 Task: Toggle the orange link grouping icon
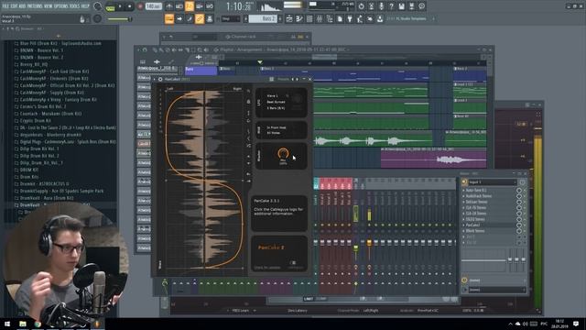coord(200,18)
